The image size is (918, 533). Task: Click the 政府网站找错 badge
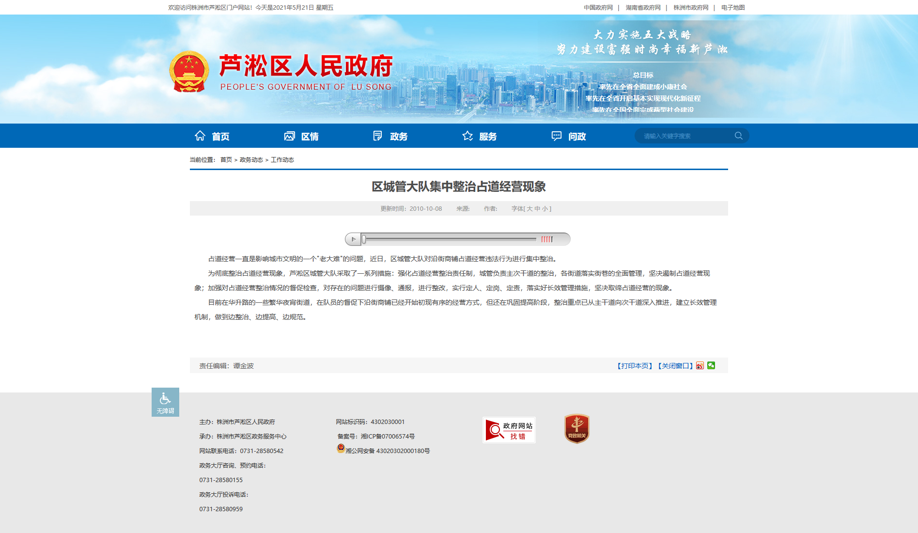509,430
